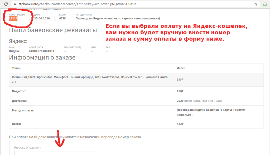Click into the Purpose of payment field
The width and height of the screenshot is (270, 155).
coord(57,153)
